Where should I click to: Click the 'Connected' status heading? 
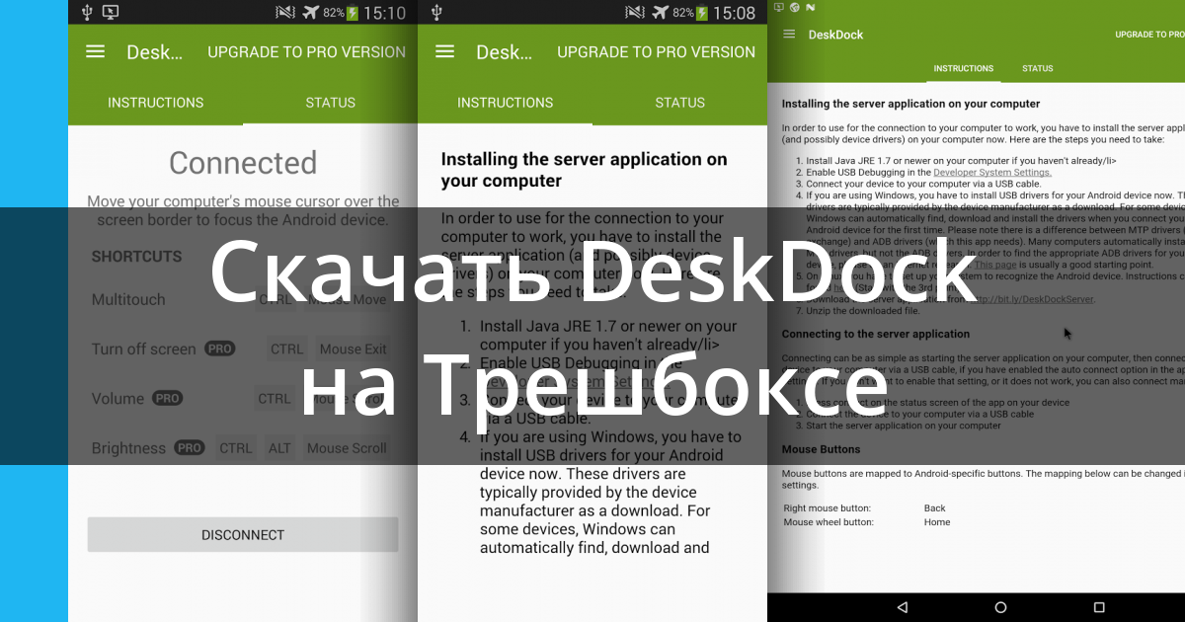pos(243,162)
